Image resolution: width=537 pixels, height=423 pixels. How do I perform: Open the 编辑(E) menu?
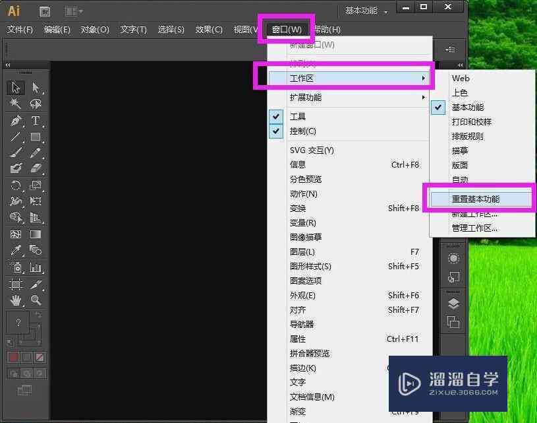coord(57,30)
